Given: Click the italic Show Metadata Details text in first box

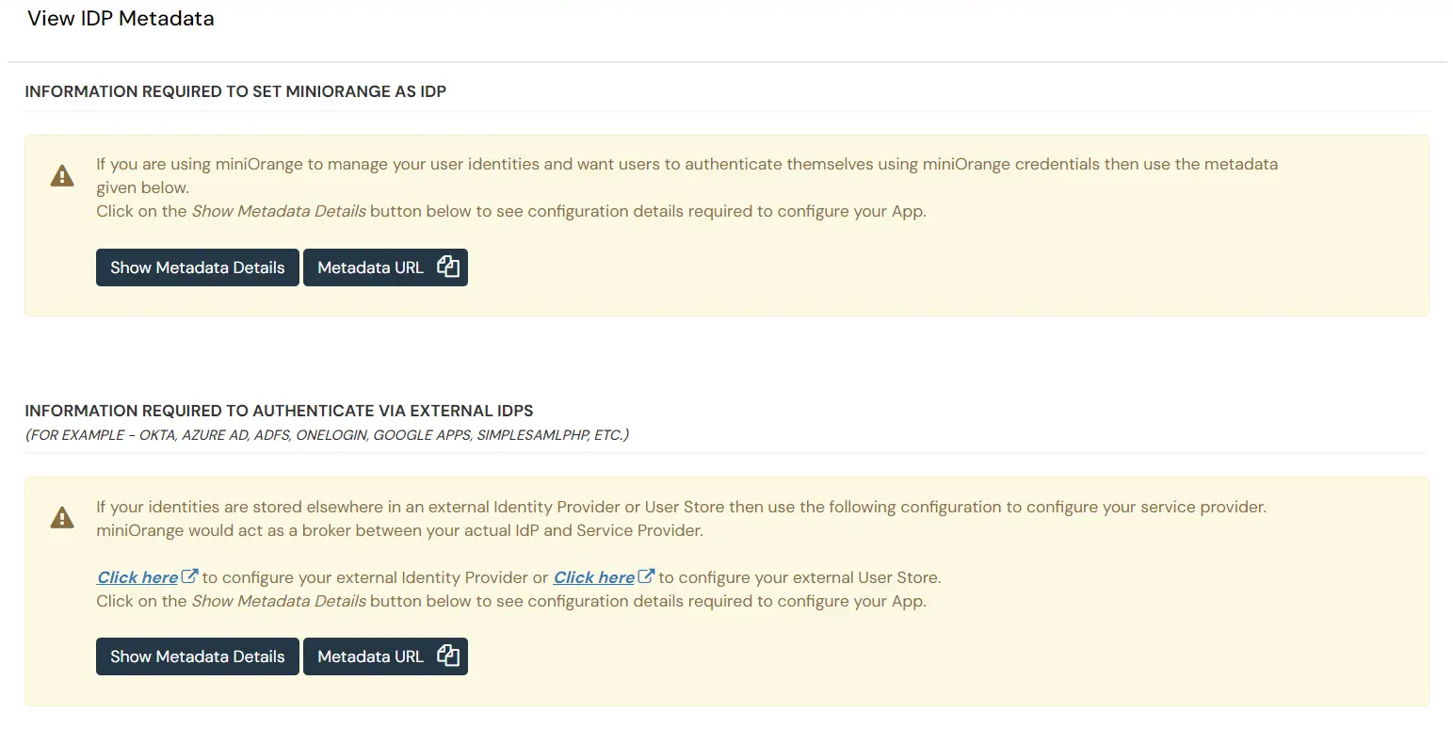Looking at the screenshot, I should (278, 210).
